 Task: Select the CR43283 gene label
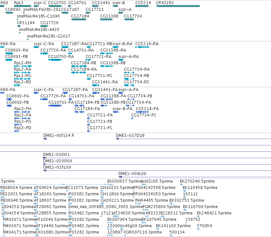coord(165,3)
